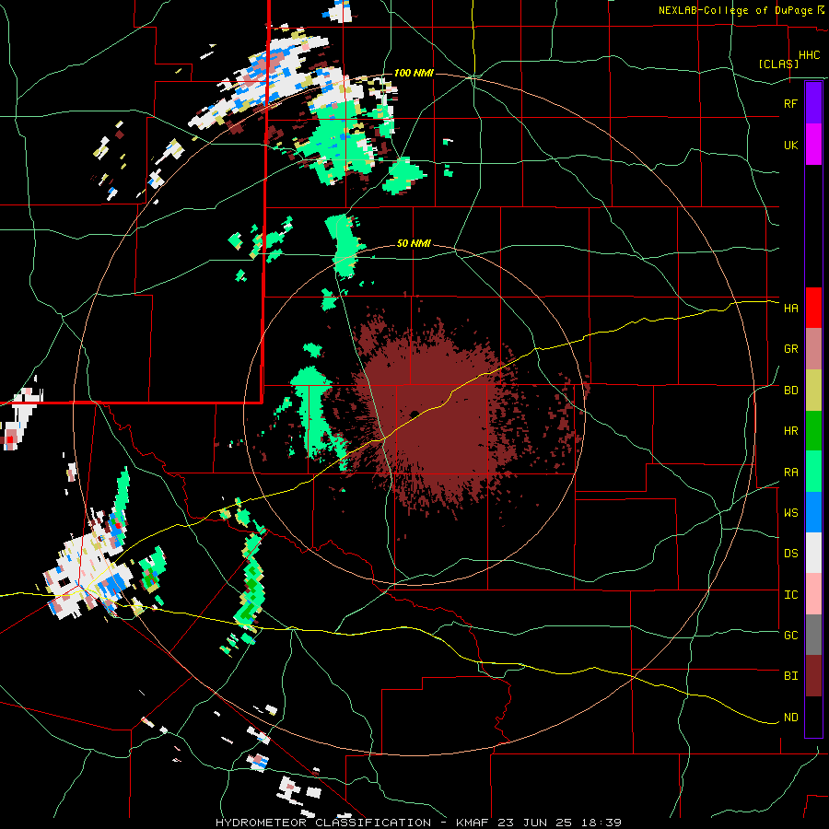The width and height of the screenshot is (829, 829).
Task: Click the GC gray color swatch
Action: [813, 635]
